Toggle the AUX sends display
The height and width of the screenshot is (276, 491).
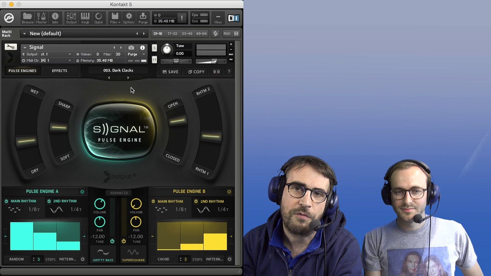pos(227,34)
